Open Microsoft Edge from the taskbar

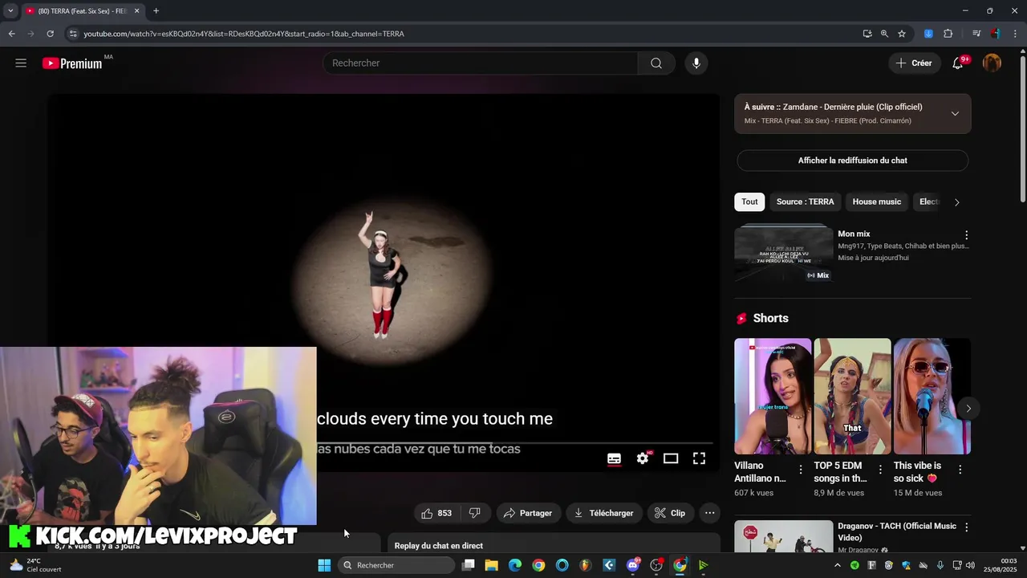coord(515,565)
